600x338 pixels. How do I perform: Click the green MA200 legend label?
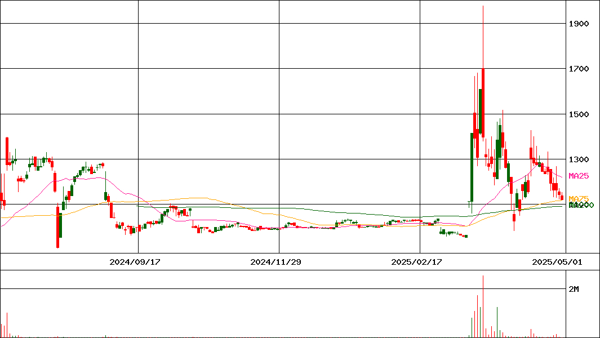(581, 205)
